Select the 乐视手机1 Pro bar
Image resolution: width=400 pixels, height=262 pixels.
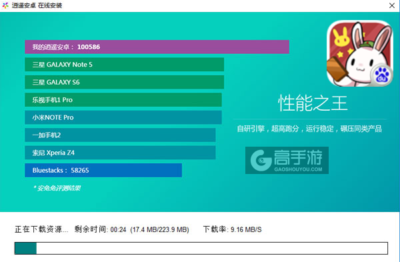(123, 100)
